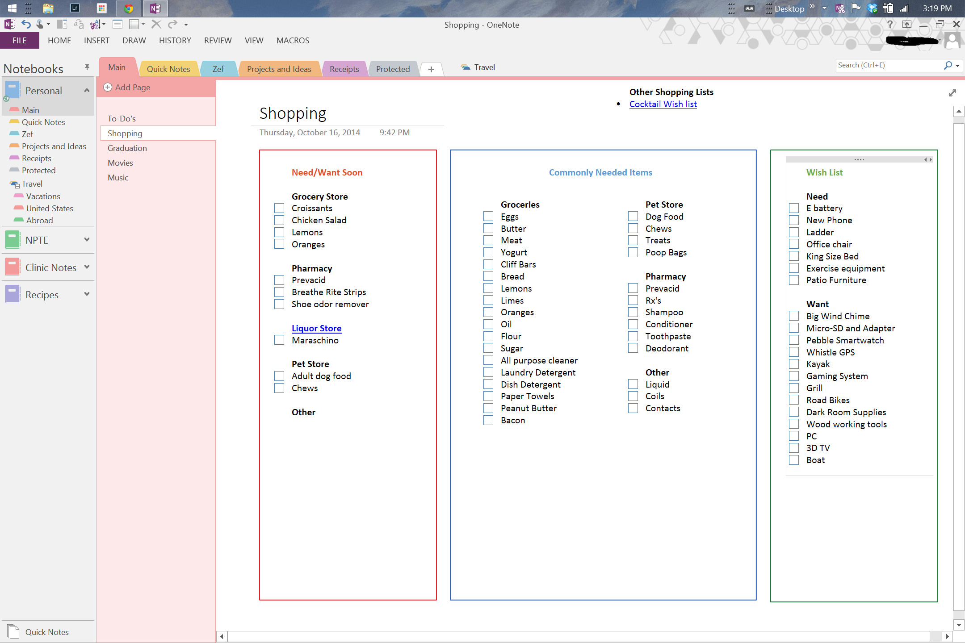Toggle the Croissants checkbox in Grocery Store
Image resolution: width=965 pixels, height=643 pixels.
[x=280, y=208]
